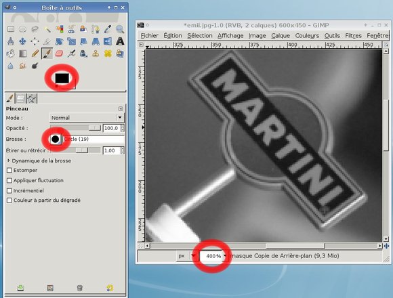Select the Rotate tool
The width and height of the screenshot is (393, 298).
[x=60, y=41]
